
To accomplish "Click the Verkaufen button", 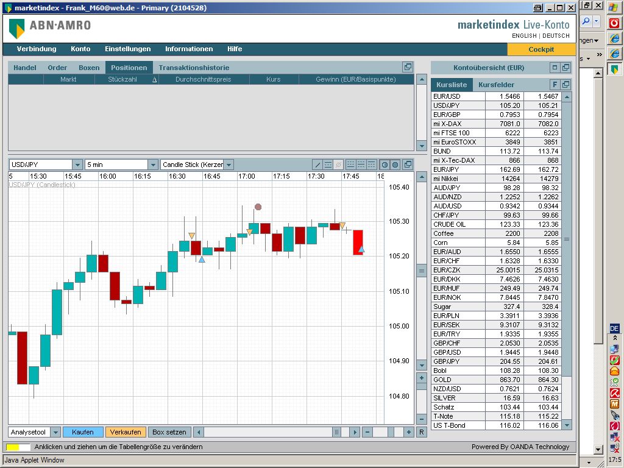I will [x=126, y=432].
